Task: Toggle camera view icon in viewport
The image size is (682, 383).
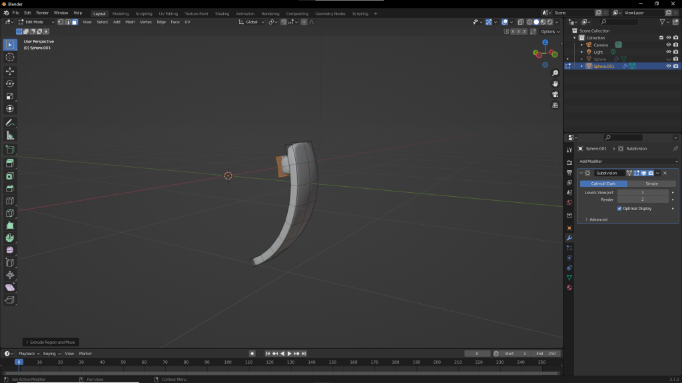Action: point(555,94)
